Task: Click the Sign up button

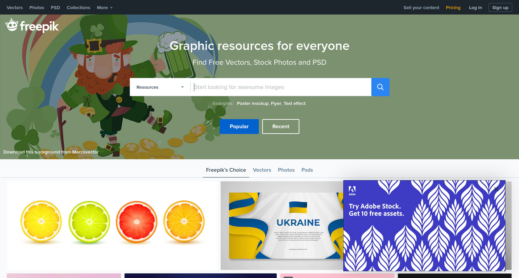Action: pos(500,7)
